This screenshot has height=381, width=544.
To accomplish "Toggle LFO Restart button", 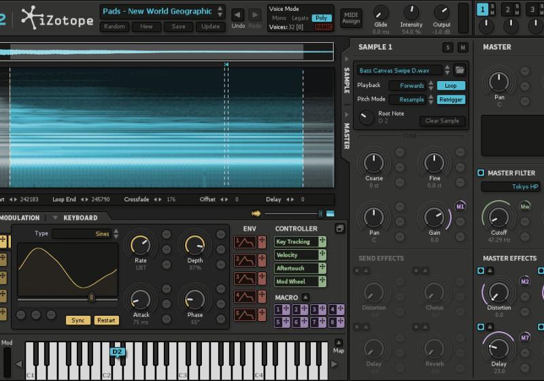I will coord(106,320).
